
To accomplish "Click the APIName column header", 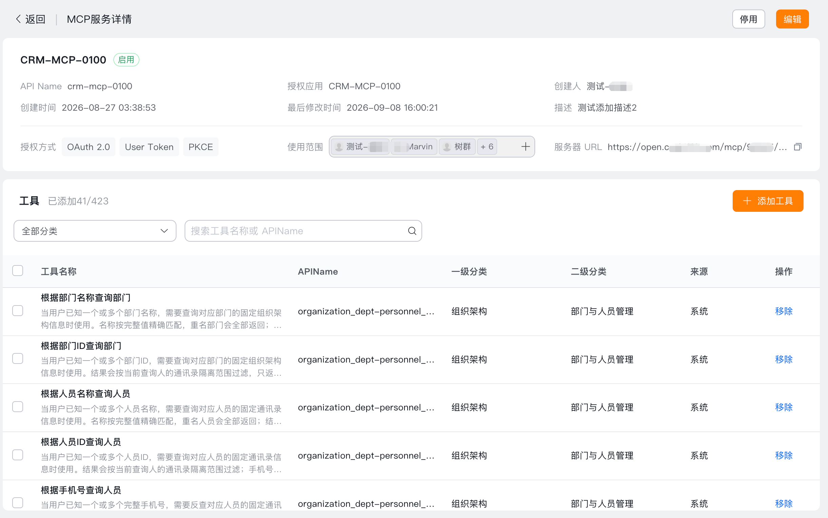I will click(x=318, y=272).
